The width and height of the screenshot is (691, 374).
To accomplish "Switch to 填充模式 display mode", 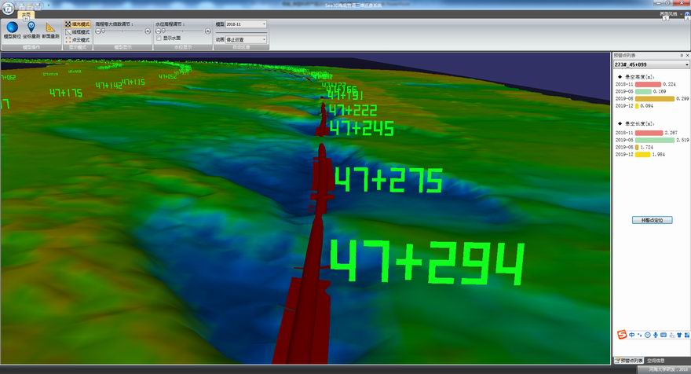I will click(77, 24).
